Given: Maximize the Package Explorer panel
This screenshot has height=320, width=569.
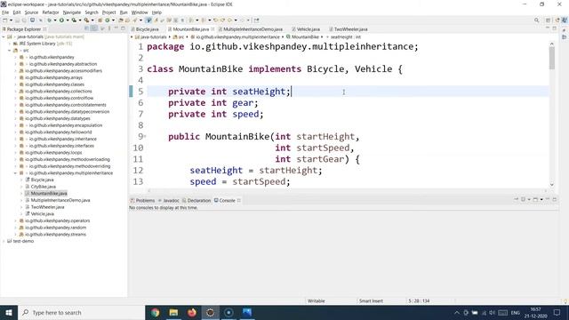Looking at the screenshot, I should click(123, 28).
